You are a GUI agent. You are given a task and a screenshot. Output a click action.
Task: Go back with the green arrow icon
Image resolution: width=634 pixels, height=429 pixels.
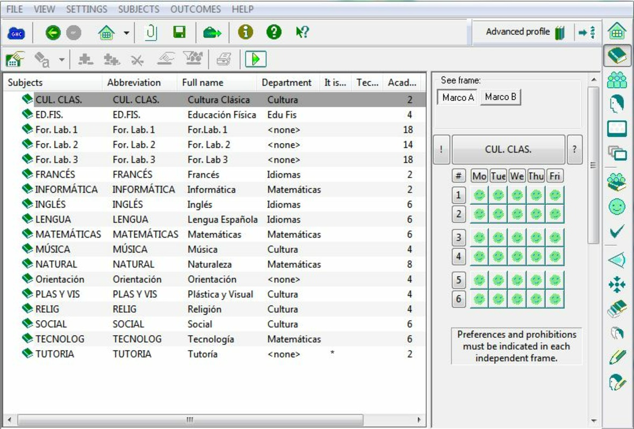coord(53,32)
